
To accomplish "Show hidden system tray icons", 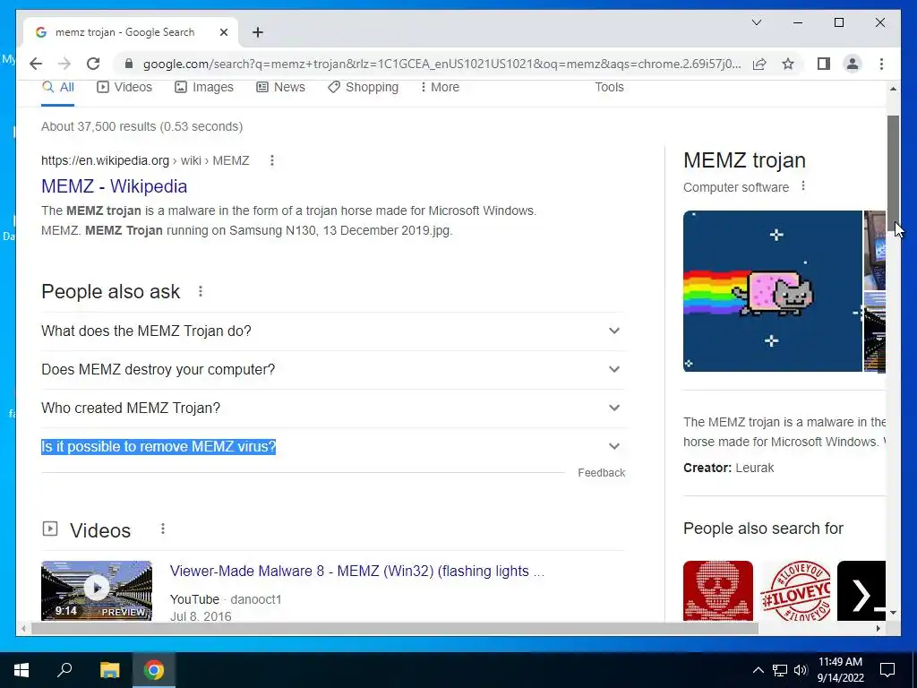I will [x=758, y=670].
